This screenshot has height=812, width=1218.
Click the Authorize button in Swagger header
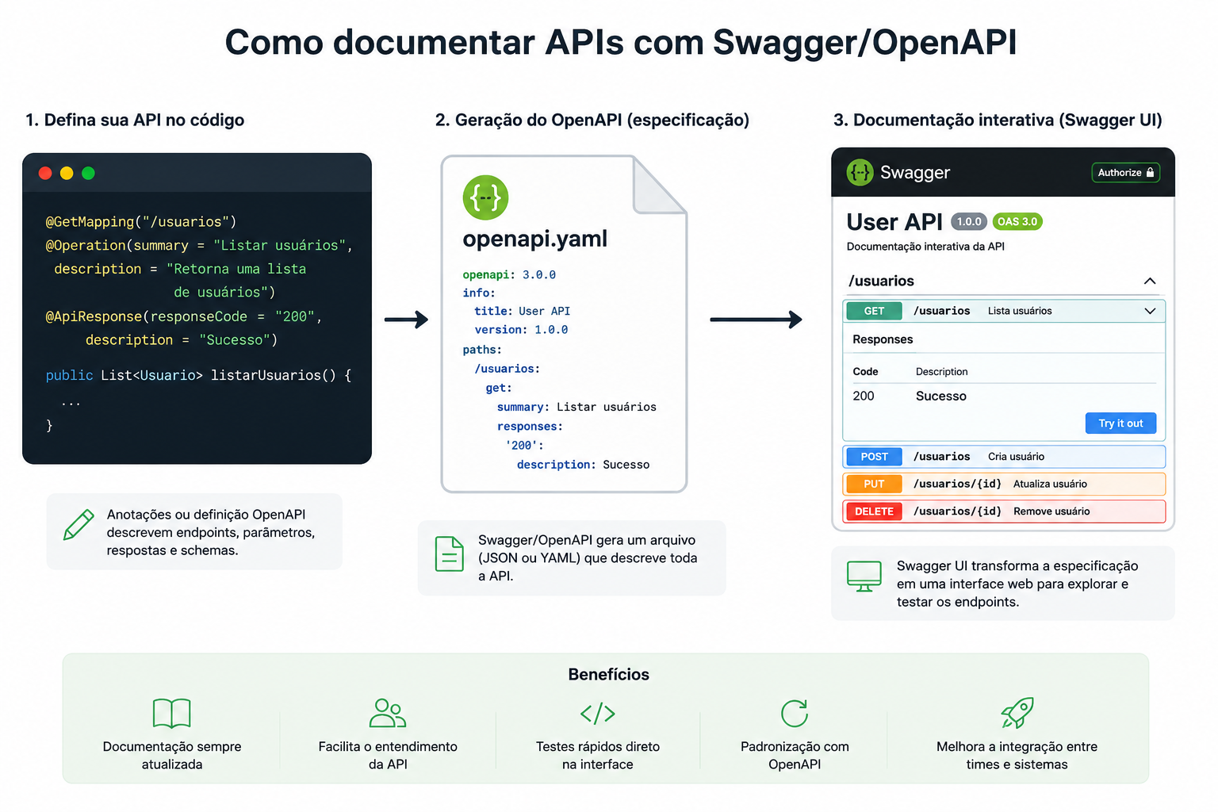[1126, 172]
